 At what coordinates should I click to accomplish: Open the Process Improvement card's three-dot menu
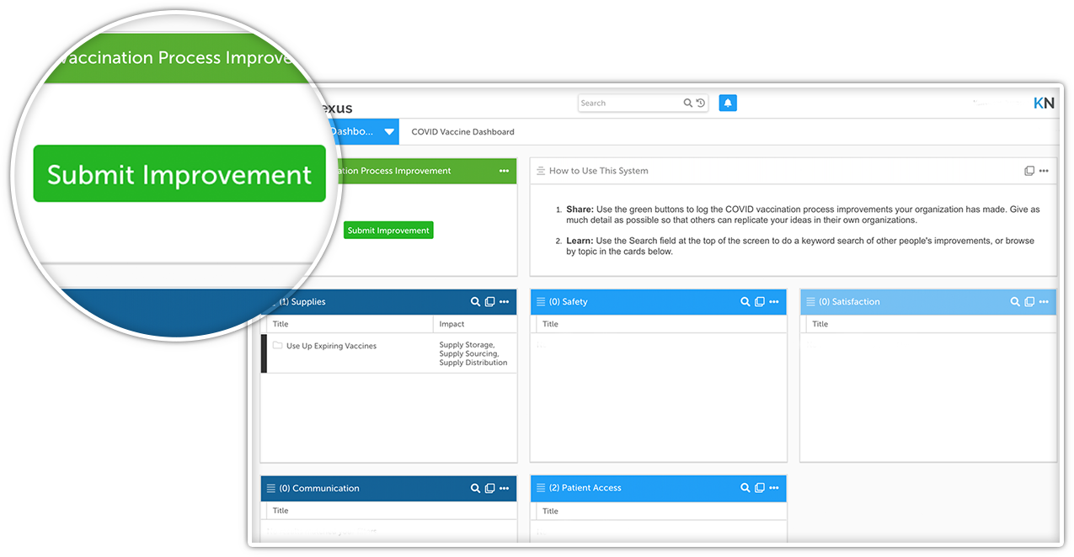click(x=504, y=171)
